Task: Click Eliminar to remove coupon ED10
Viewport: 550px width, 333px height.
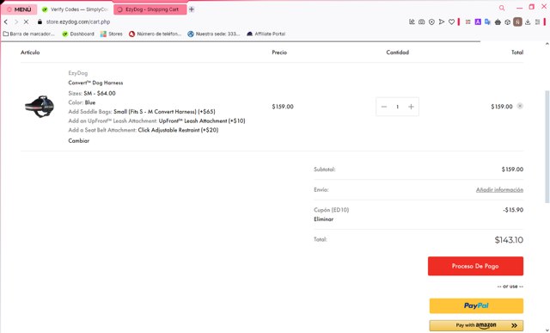Action: tap(323, 219)
